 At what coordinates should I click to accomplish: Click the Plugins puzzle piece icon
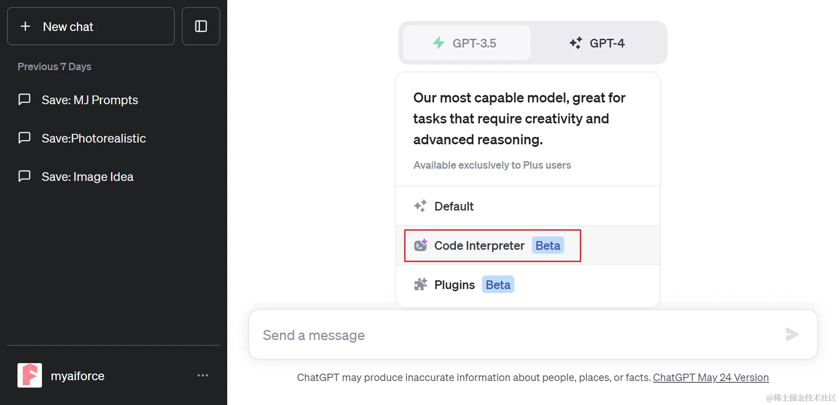[x=421, y=284]
